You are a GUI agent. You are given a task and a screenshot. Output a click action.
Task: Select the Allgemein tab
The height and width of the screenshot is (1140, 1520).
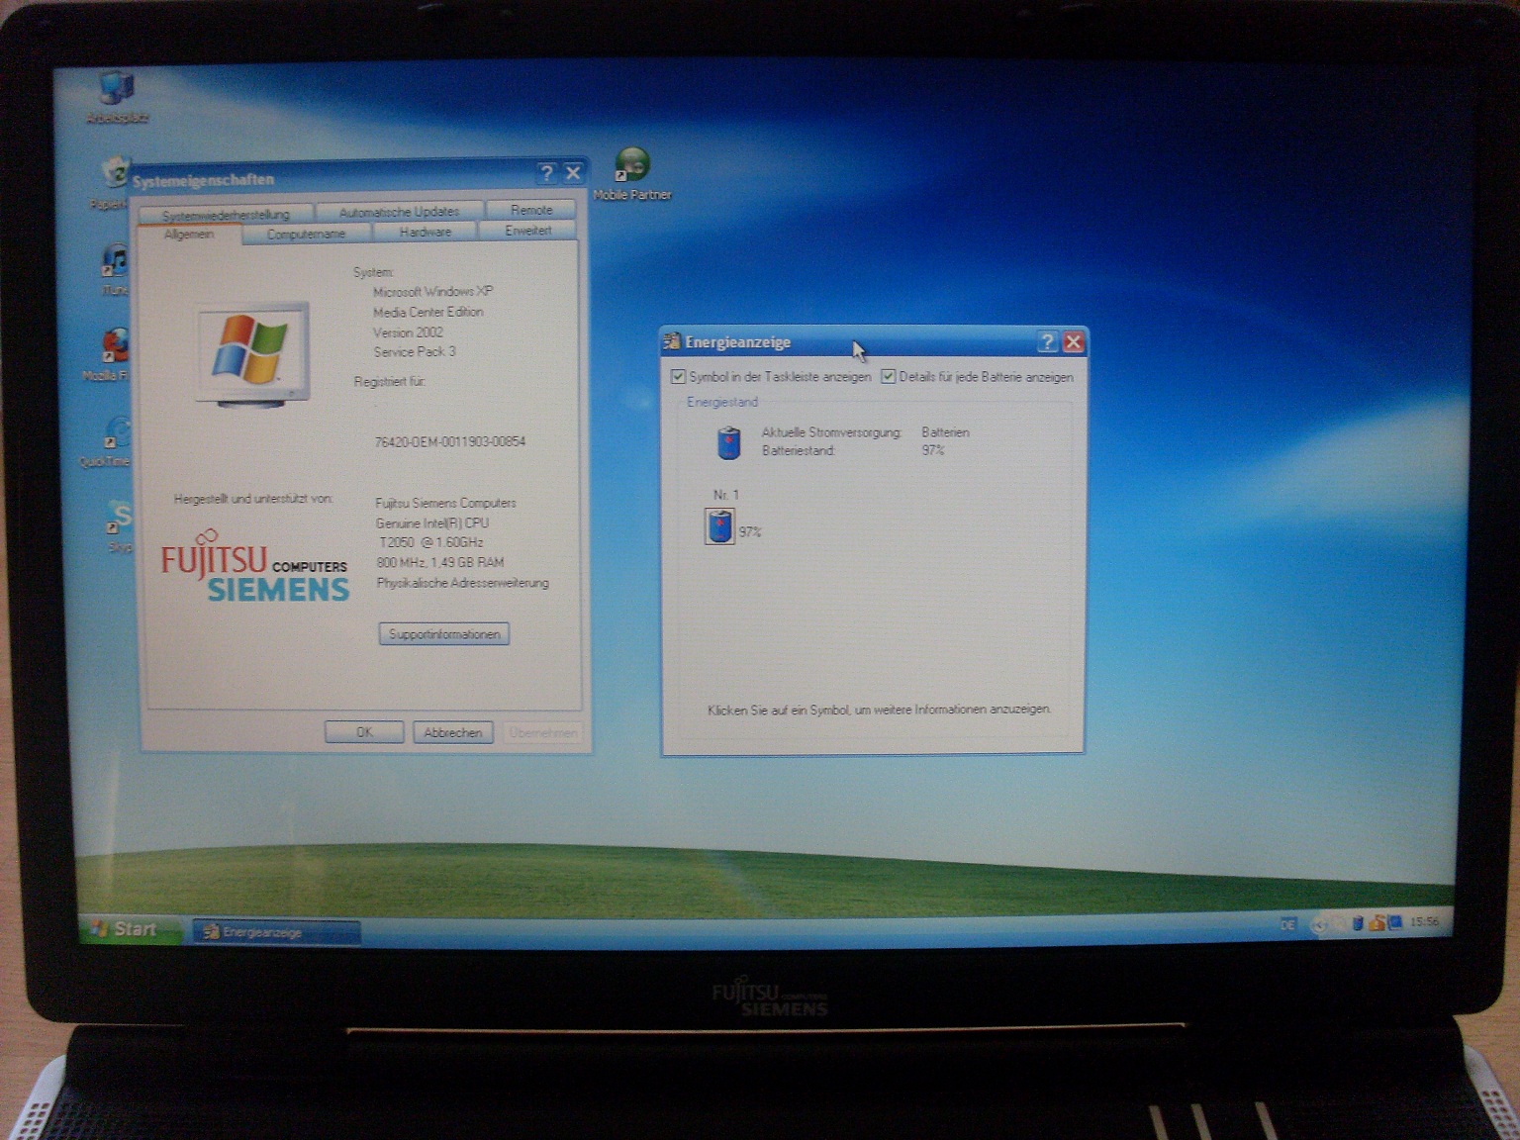click(x=188, y=235)
